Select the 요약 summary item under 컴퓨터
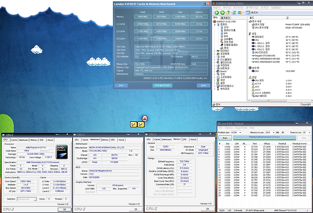Image resolution: width=313 pixels, height=213 pixels. 225,27
